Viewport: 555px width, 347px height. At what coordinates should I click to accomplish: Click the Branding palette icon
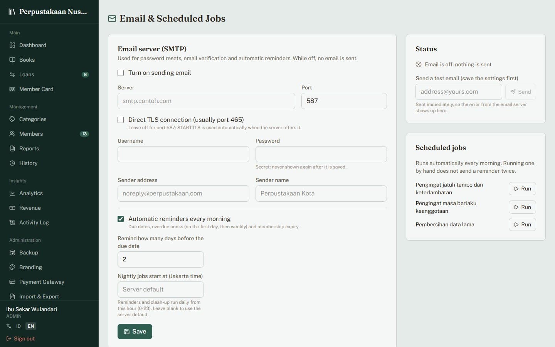(12, 267)
